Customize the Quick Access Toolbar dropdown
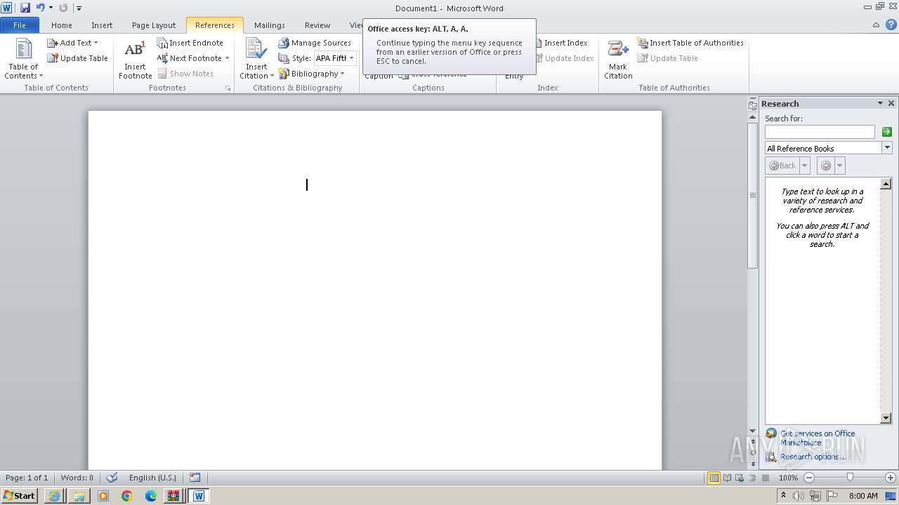This screenshot has height=505, width=899. 79,8
